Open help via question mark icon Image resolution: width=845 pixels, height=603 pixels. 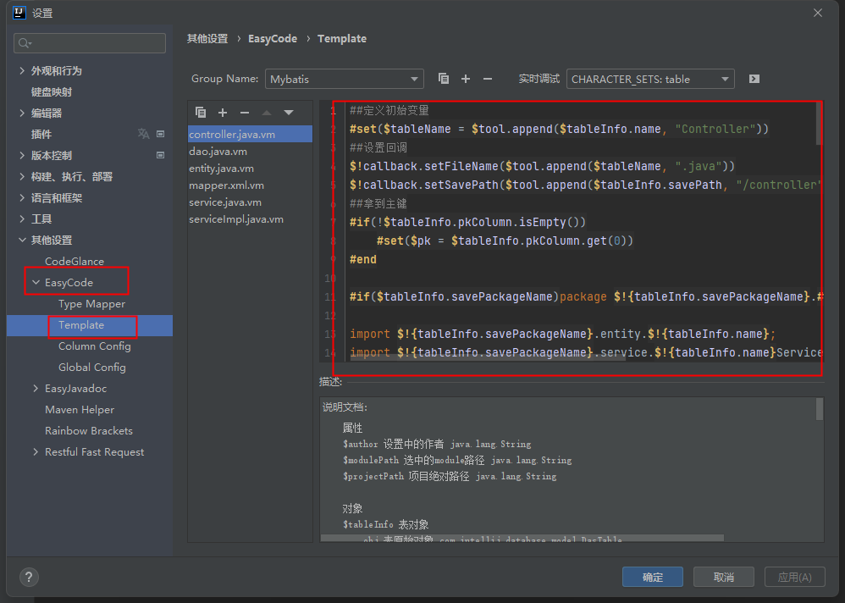(28, 577)
